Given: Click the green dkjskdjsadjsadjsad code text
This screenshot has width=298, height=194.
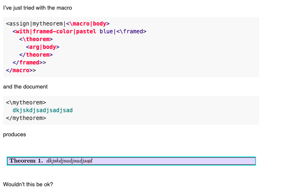Looking at the screenshot, I should pyautogui.click(x=43, y=110).
